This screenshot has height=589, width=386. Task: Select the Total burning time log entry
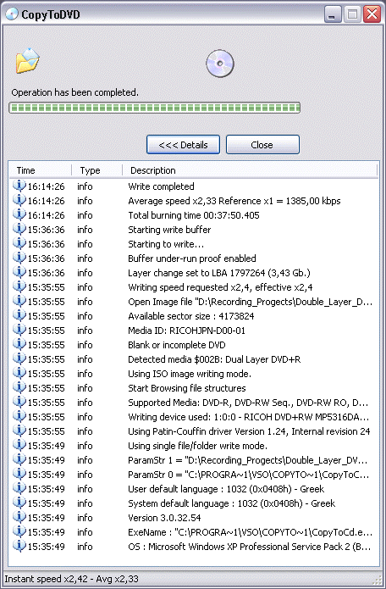pos(194,215)
